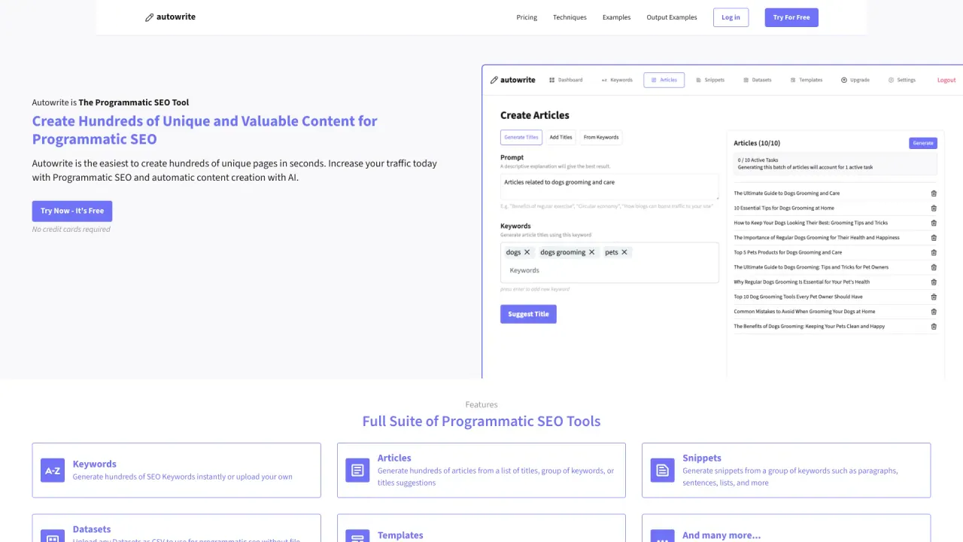Trash "The Benefits of Dogs Grooming" article
The image size is (963, 542).
(934, 327)
